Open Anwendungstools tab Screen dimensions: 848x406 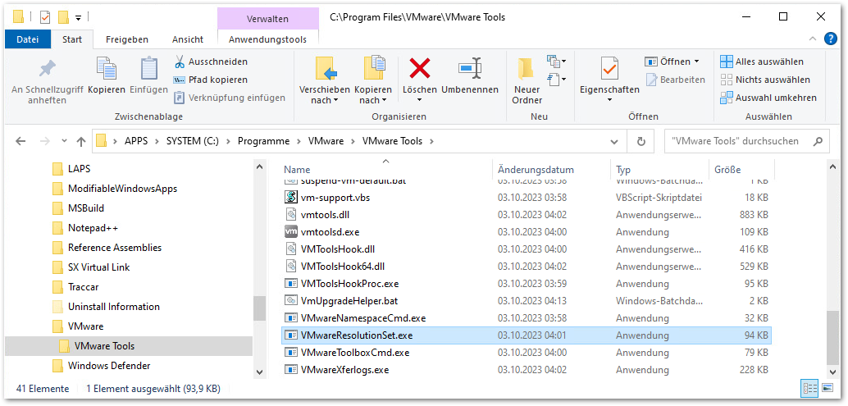click(267, 39)
